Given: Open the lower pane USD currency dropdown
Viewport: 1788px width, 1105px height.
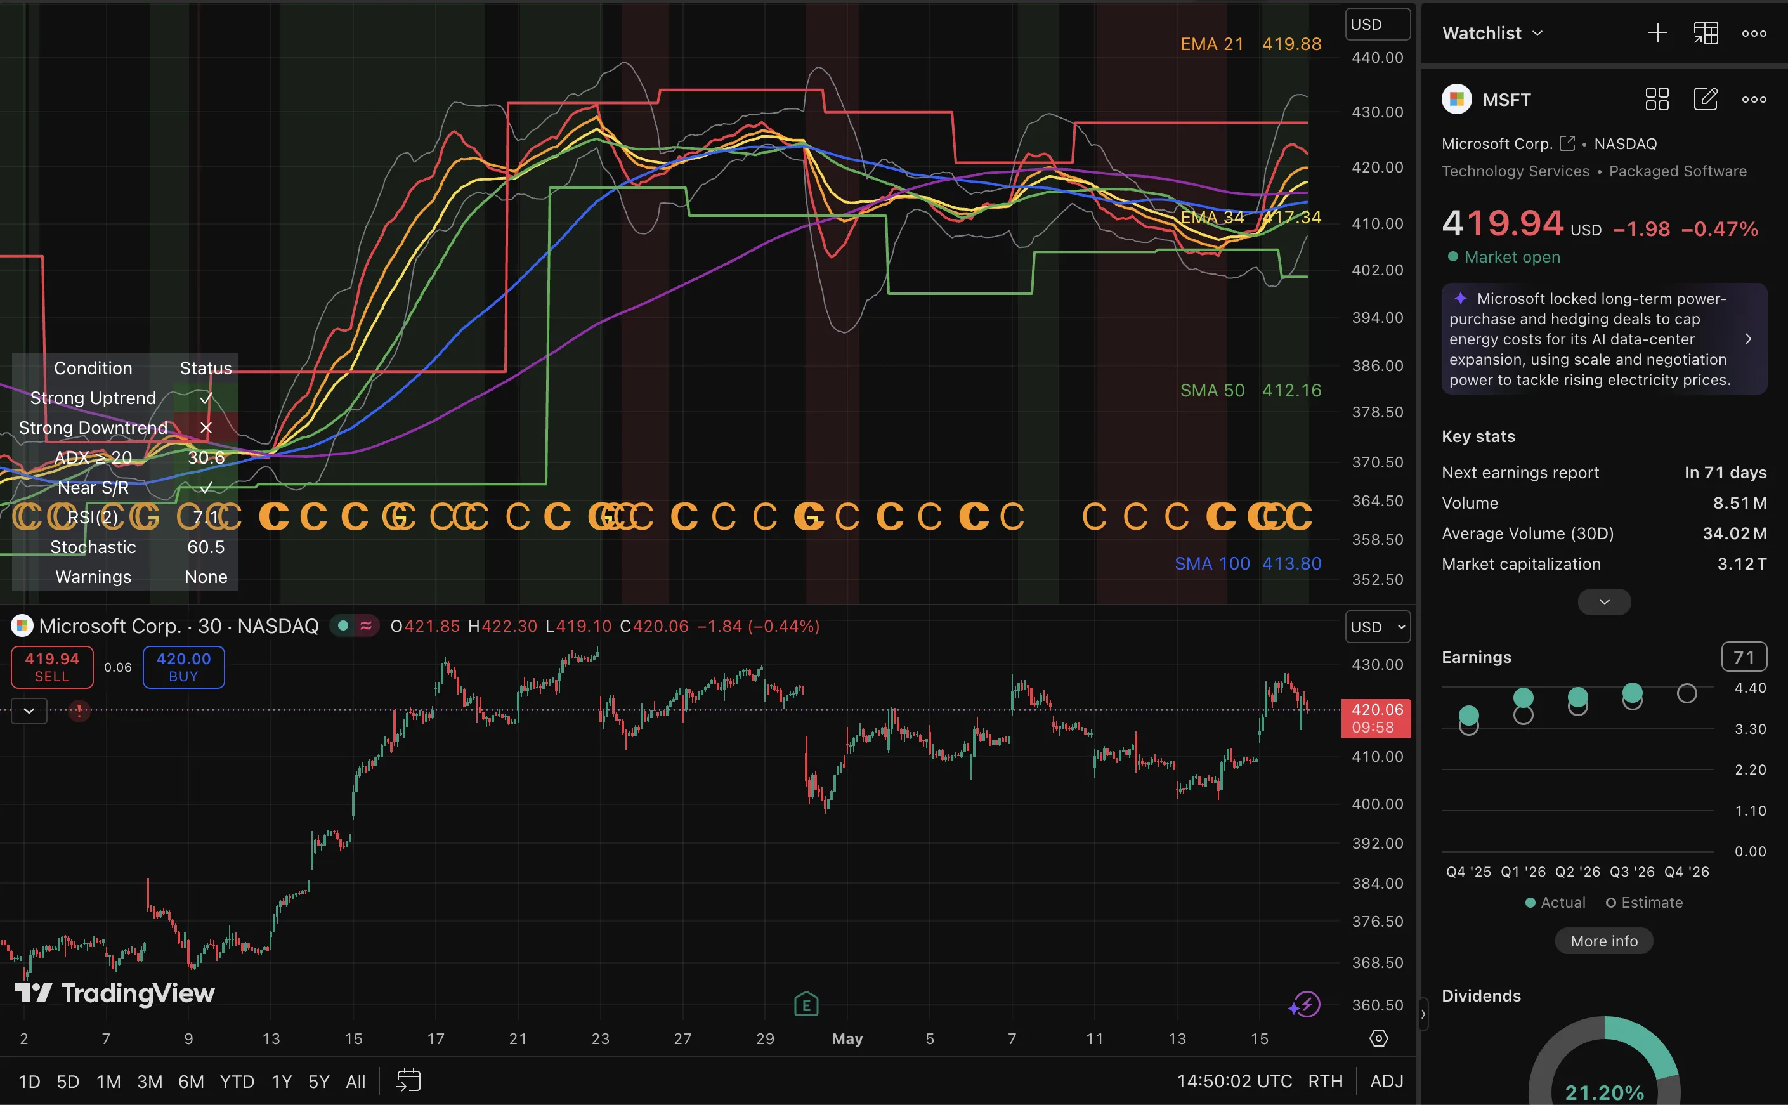Looking at the screenshot, I should (x=1378, y=626).
